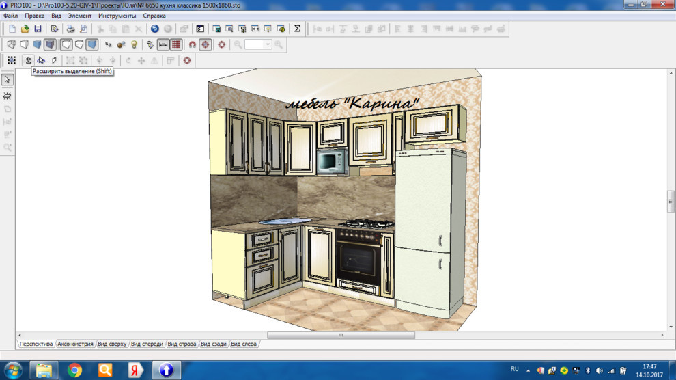The image size is (676, 380).
Task: Open the Файл menu
Action: tap(10, 16)
